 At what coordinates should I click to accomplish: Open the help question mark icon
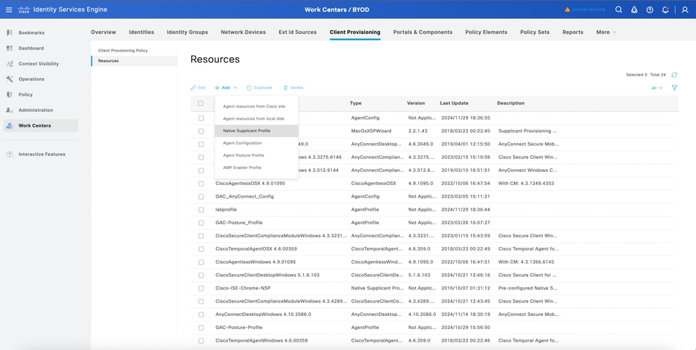(650, 10)
